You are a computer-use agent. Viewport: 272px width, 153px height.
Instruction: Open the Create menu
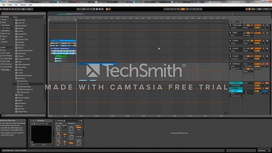(10, 5)
